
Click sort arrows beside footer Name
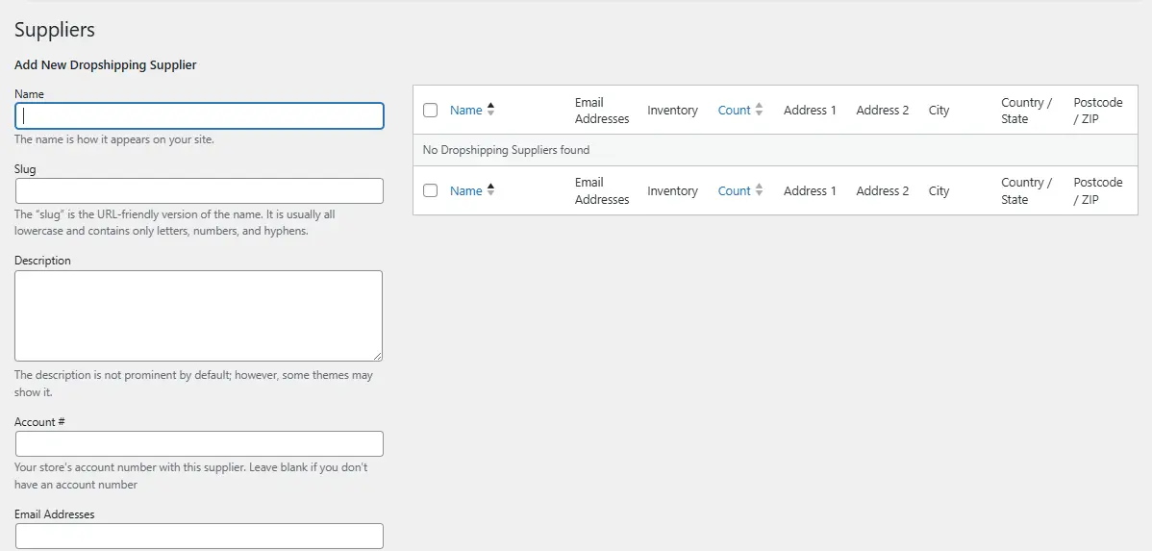pyautogui.click(x=490, y=189)
